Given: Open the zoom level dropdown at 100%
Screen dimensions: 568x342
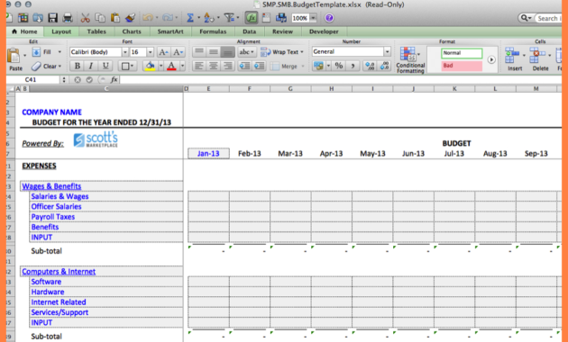Looking at the screenshot, I should (x=314, y=18).
